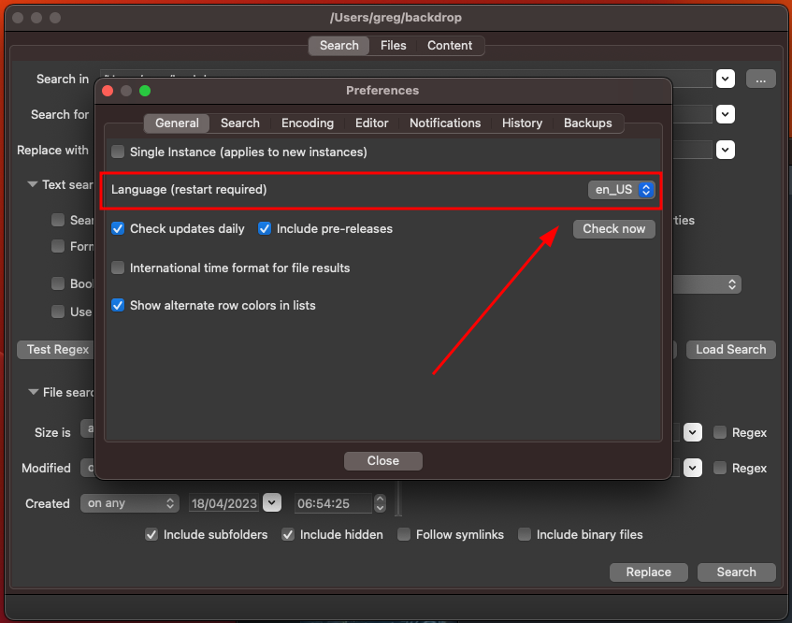
Task: Open the en_US language dropdown
Action: click(621, 190)
